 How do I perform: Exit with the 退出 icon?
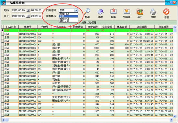[x=166, y=11]
